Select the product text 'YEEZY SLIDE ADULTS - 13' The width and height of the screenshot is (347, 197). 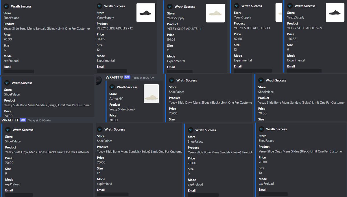click(252, 28)
